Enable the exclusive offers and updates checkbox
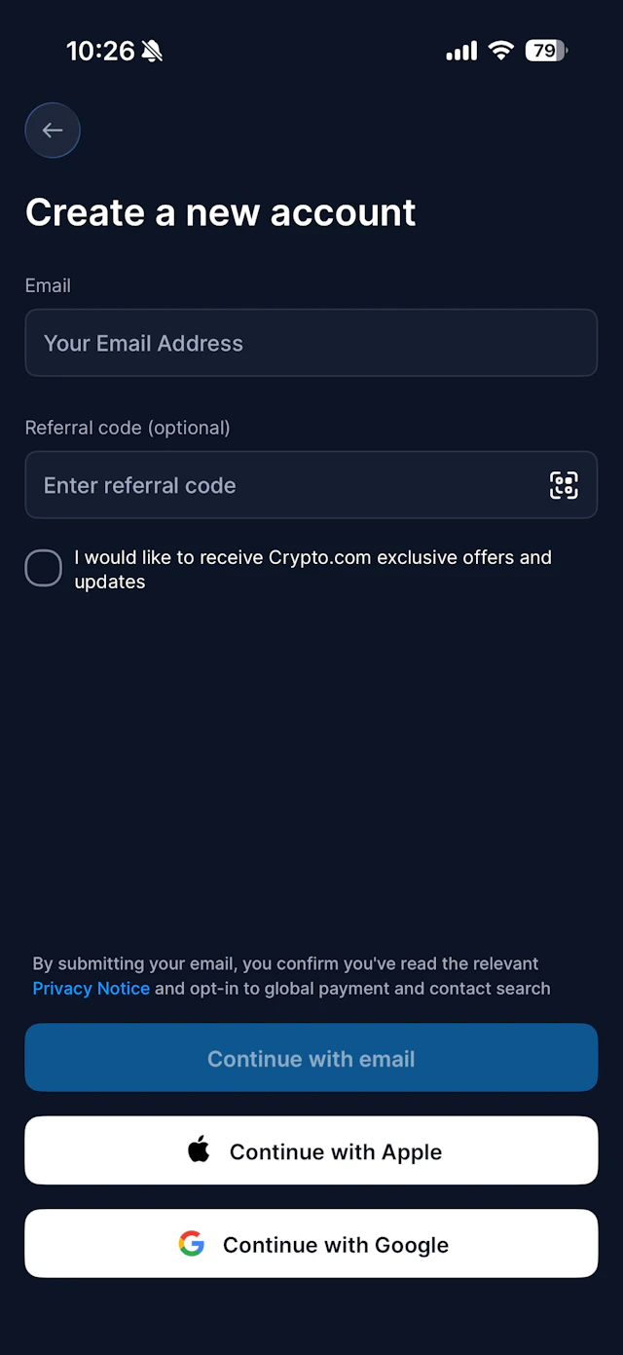The width and height of the screenshot is (623, 1355). point(44,568)
